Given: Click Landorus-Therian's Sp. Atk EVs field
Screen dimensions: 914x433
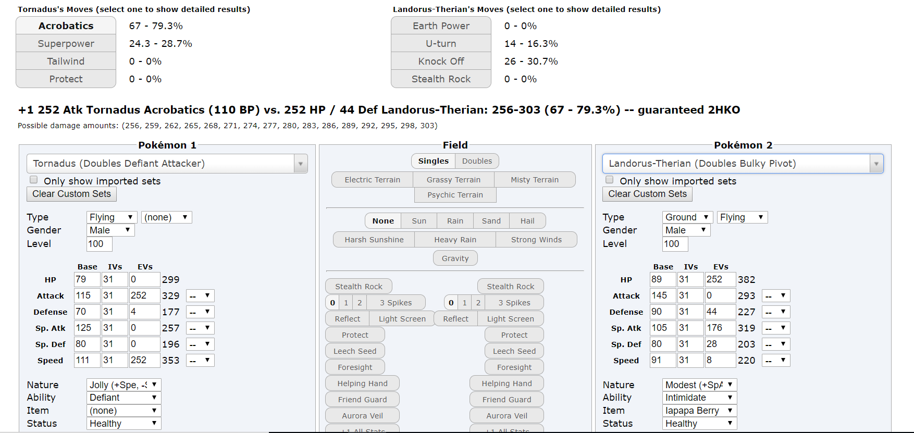Looking at the screenshot, I should [720, 328].
